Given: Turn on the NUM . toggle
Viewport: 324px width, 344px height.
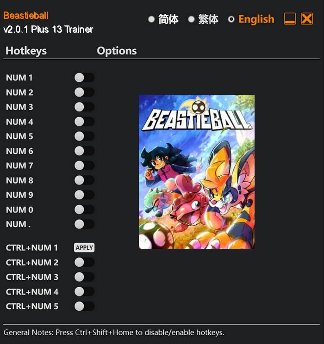Looking at the screenshot, I should click(84, 224).
